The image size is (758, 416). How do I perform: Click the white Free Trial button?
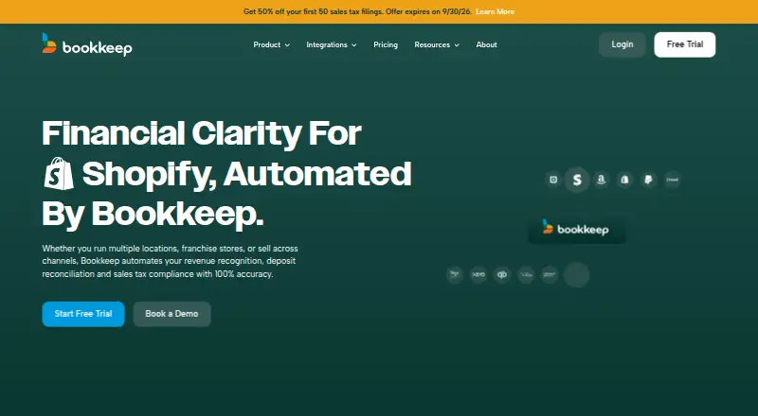[x=684, y=44]
